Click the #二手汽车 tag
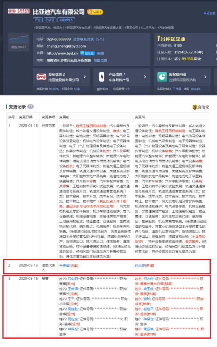 [148, 28]
